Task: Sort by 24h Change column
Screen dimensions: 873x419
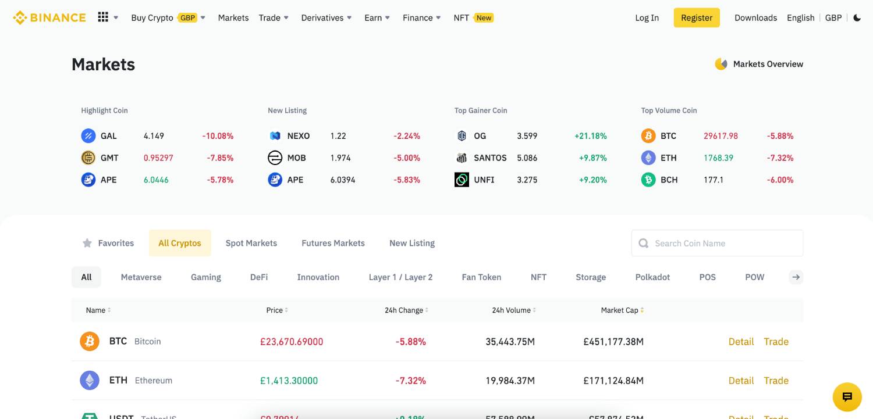Action: click(406, 310)
